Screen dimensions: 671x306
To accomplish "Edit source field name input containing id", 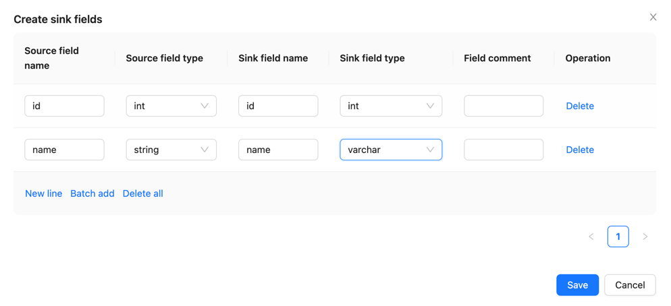I will tap(64, 106).
